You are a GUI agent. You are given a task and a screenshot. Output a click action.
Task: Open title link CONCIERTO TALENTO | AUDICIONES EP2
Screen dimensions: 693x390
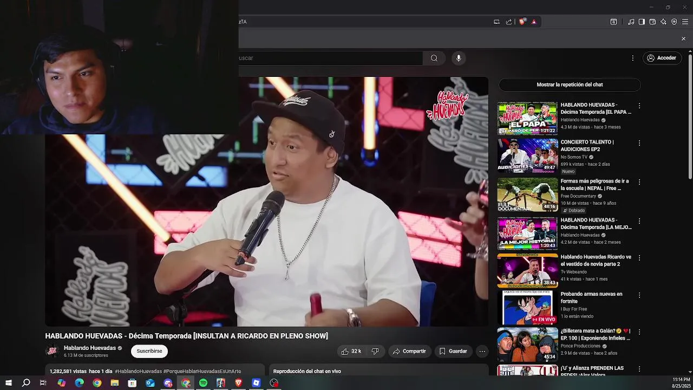[587, 145]
